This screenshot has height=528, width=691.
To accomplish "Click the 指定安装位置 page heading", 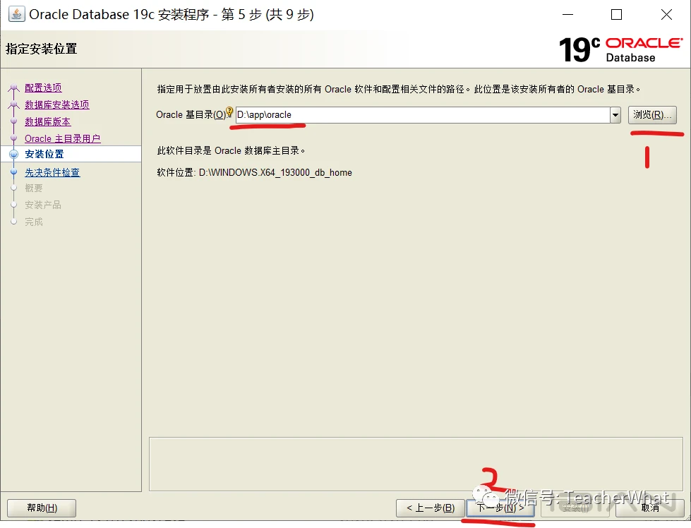I will point(42,49).
